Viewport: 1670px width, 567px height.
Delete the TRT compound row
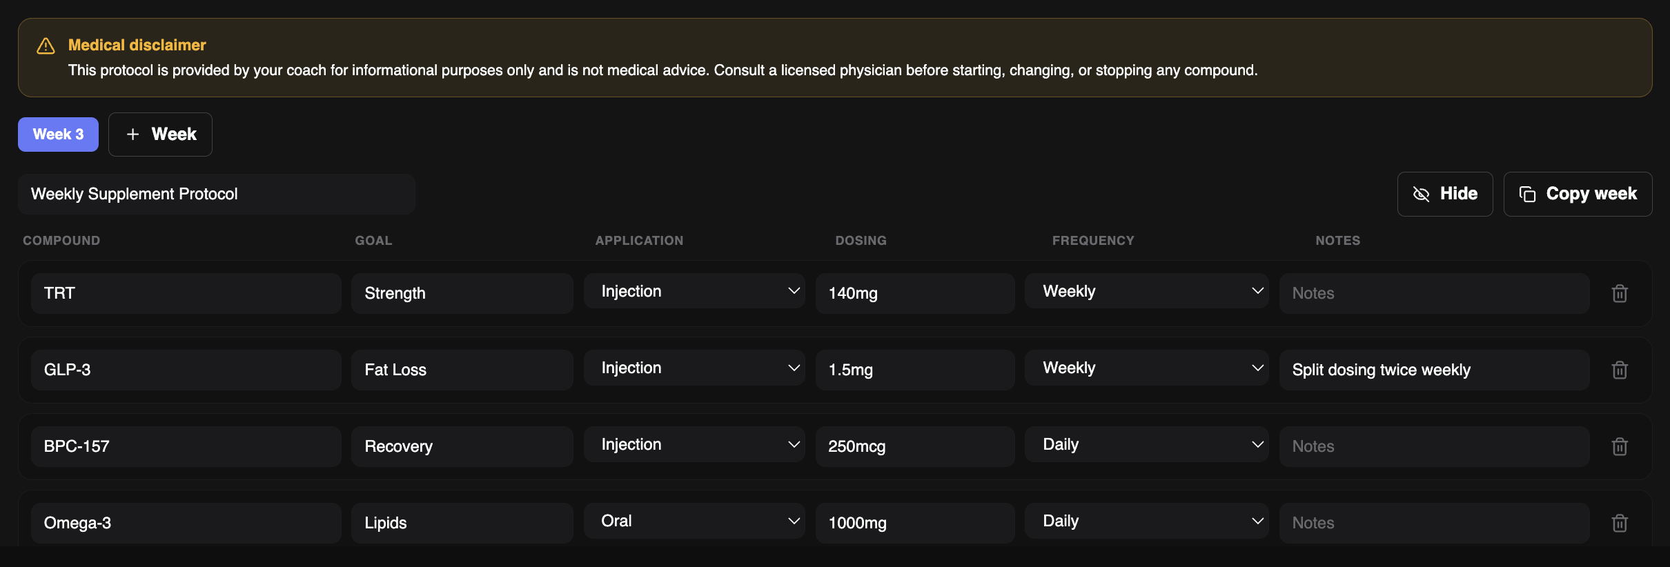pyautogui.click(x=1620, y=293)
